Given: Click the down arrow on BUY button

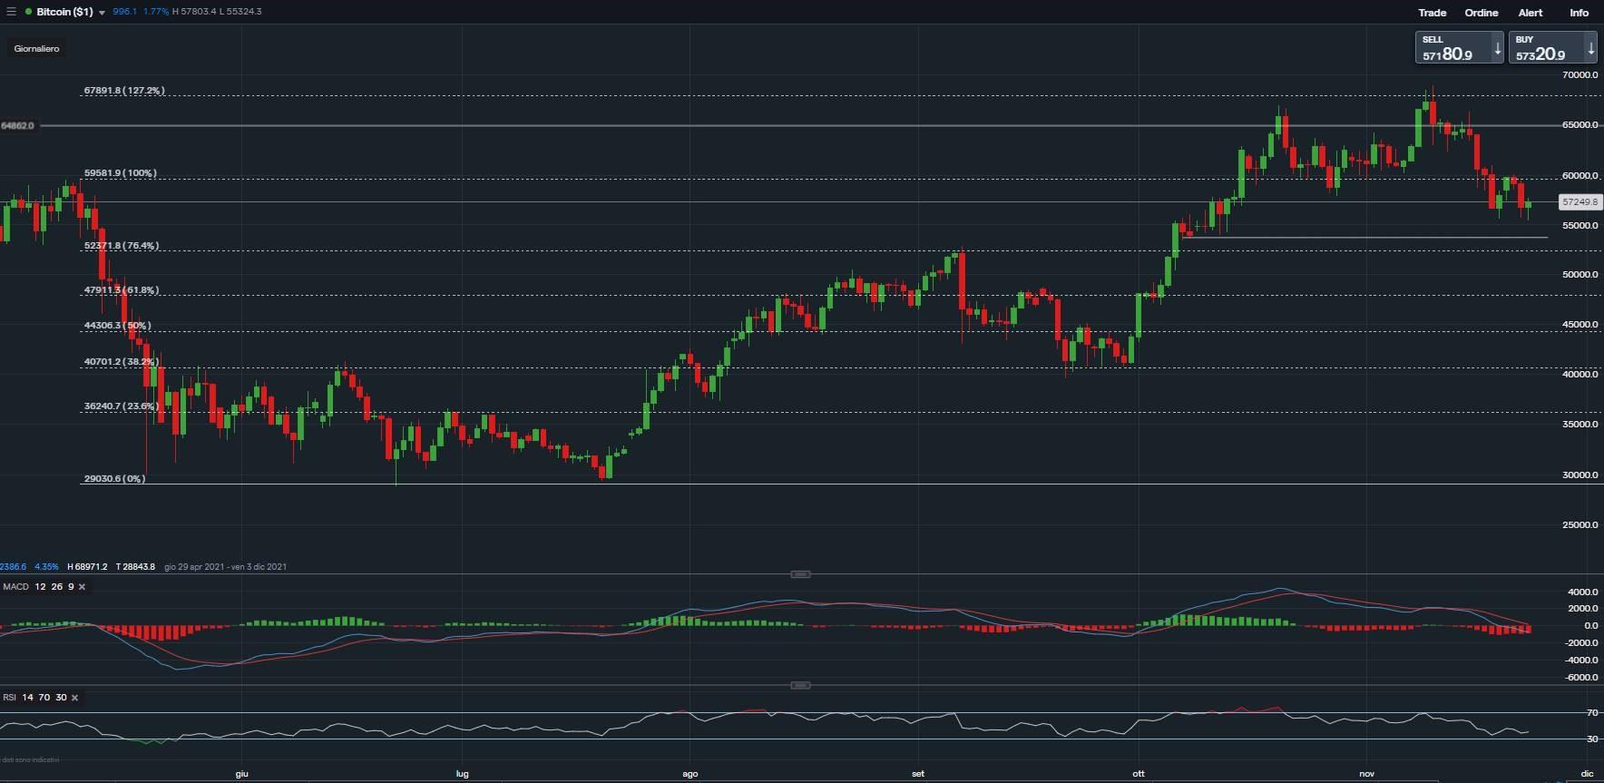Looking at the screenshot, I should pos(1590,48).
